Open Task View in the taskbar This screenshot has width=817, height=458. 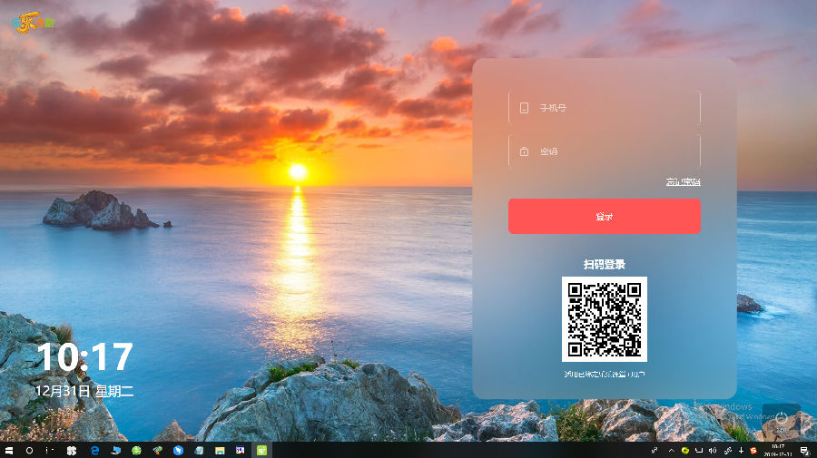point(49,450)
